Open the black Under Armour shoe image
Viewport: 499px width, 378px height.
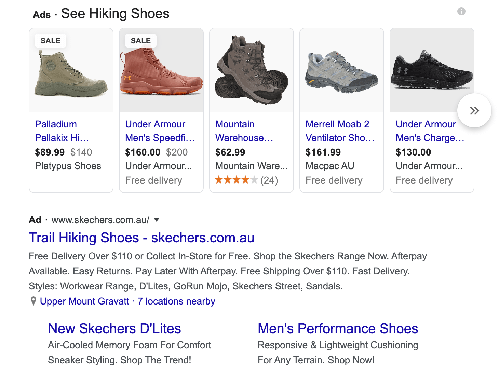pyautogui.click(x=432, y=70)
